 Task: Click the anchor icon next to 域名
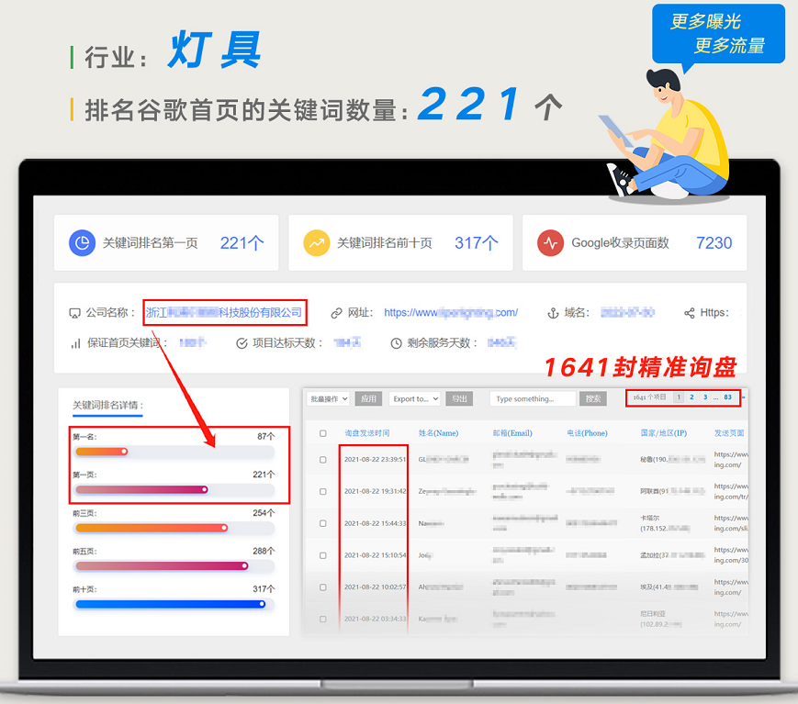[x=553, y=313]
